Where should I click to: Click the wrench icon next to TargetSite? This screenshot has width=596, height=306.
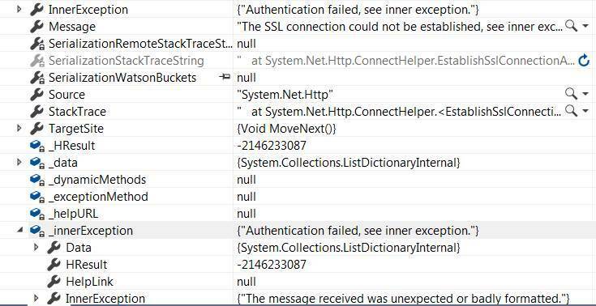click(x=36, y=129)
